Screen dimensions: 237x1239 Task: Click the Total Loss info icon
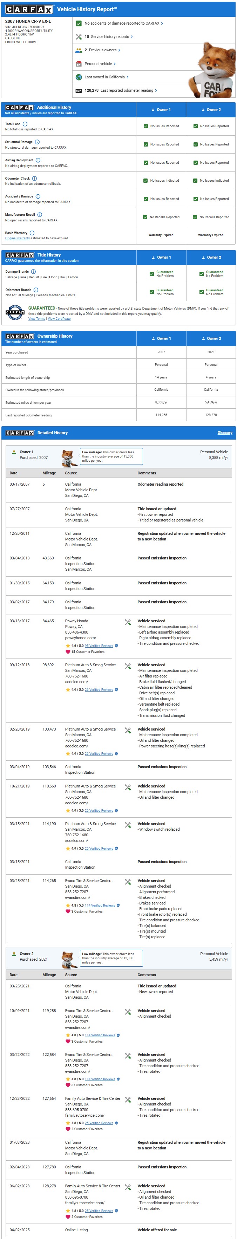[x=25, y=124]
